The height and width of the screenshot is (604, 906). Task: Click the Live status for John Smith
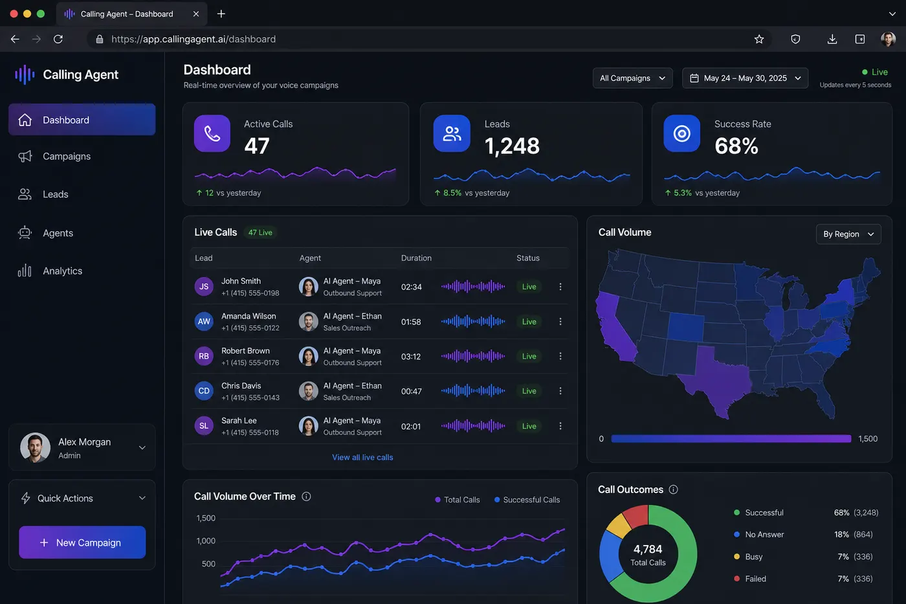(529, 287)
